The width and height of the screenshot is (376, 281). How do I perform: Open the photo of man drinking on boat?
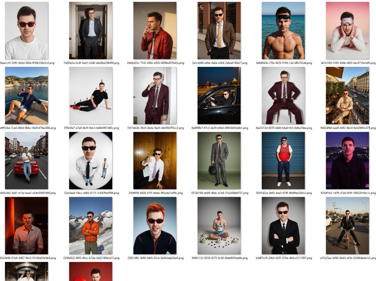point(26,96)
